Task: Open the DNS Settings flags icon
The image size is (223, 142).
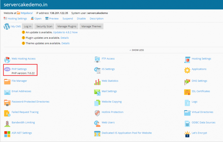Action: 187,82
